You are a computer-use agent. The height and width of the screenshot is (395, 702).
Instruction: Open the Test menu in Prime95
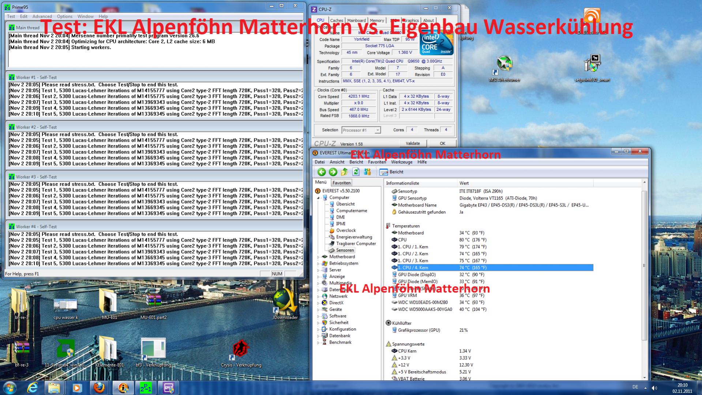[11, 16]
